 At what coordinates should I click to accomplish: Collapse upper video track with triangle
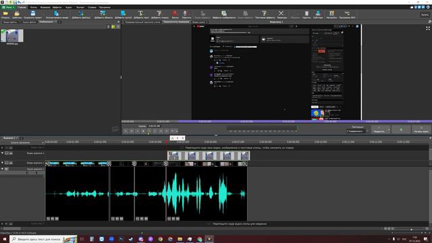click(x=3, y=153)
